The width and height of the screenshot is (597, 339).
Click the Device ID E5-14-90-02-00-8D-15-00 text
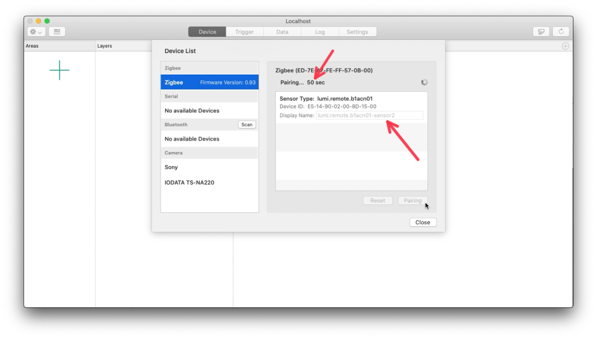328,107
